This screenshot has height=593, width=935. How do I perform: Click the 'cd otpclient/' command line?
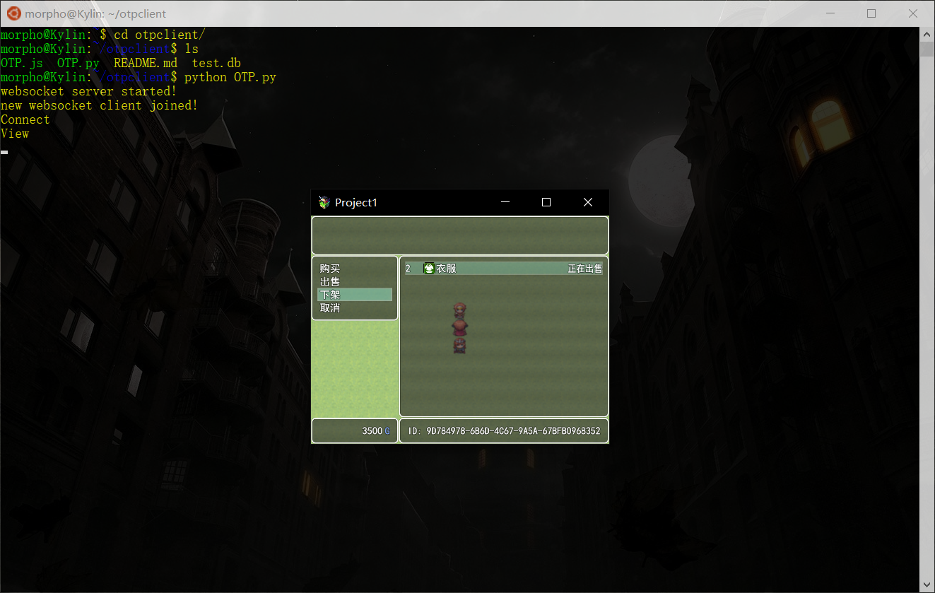point(160,35)
